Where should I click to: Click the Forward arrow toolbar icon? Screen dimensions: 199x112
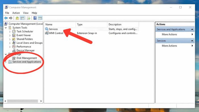[x=11, y=18]
